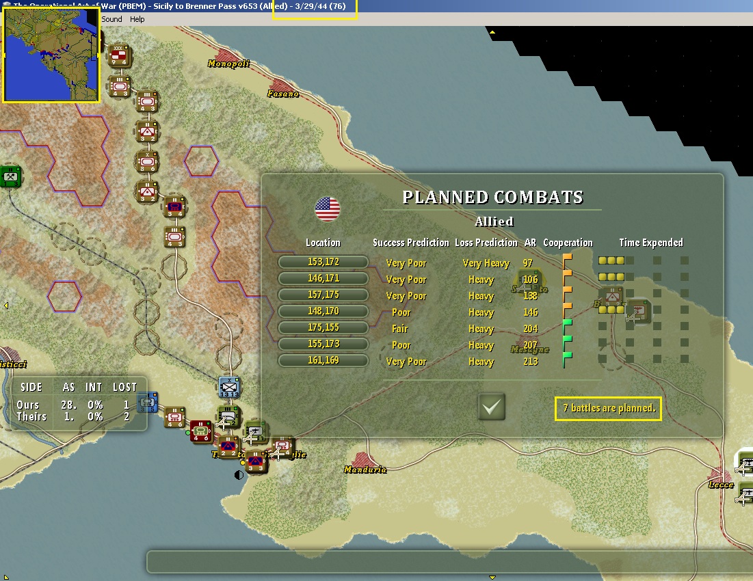
Task: Jump to combat location 153,172
Action: click(323, 262)
